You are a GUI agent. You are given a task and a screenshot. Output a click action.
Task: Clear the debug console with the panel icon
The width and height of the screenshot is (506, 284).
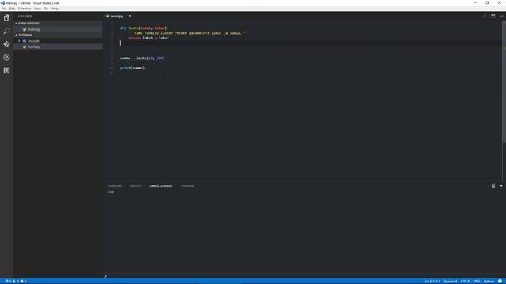(x=493, y=186)
